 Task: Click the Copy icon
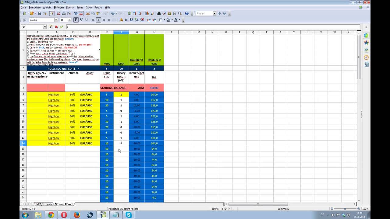[x=93, y=13]
